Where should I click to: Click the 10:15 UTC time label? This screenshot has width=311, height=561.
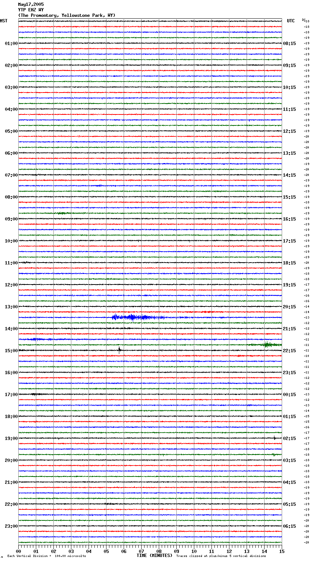pyautogui.click(x=289, y=87)
